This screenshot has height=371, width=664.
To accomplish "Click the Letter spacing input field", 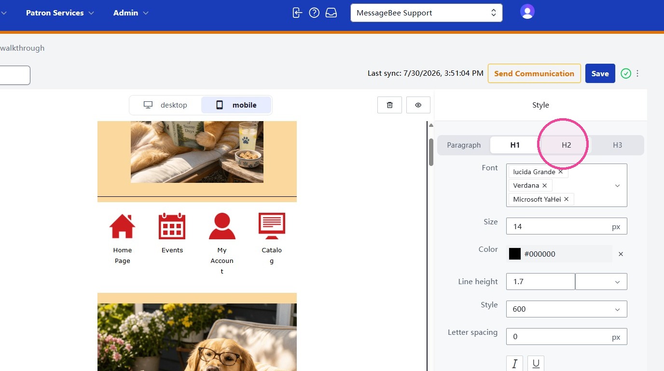I will point(567,337).
